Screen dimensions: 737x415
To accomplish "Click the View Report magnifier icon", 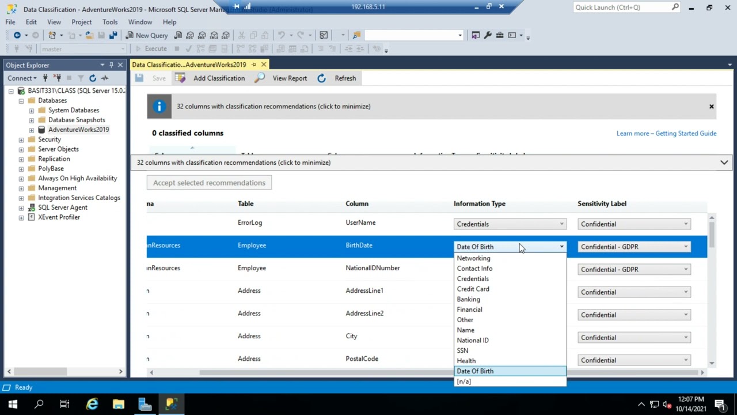I will 260,78.
